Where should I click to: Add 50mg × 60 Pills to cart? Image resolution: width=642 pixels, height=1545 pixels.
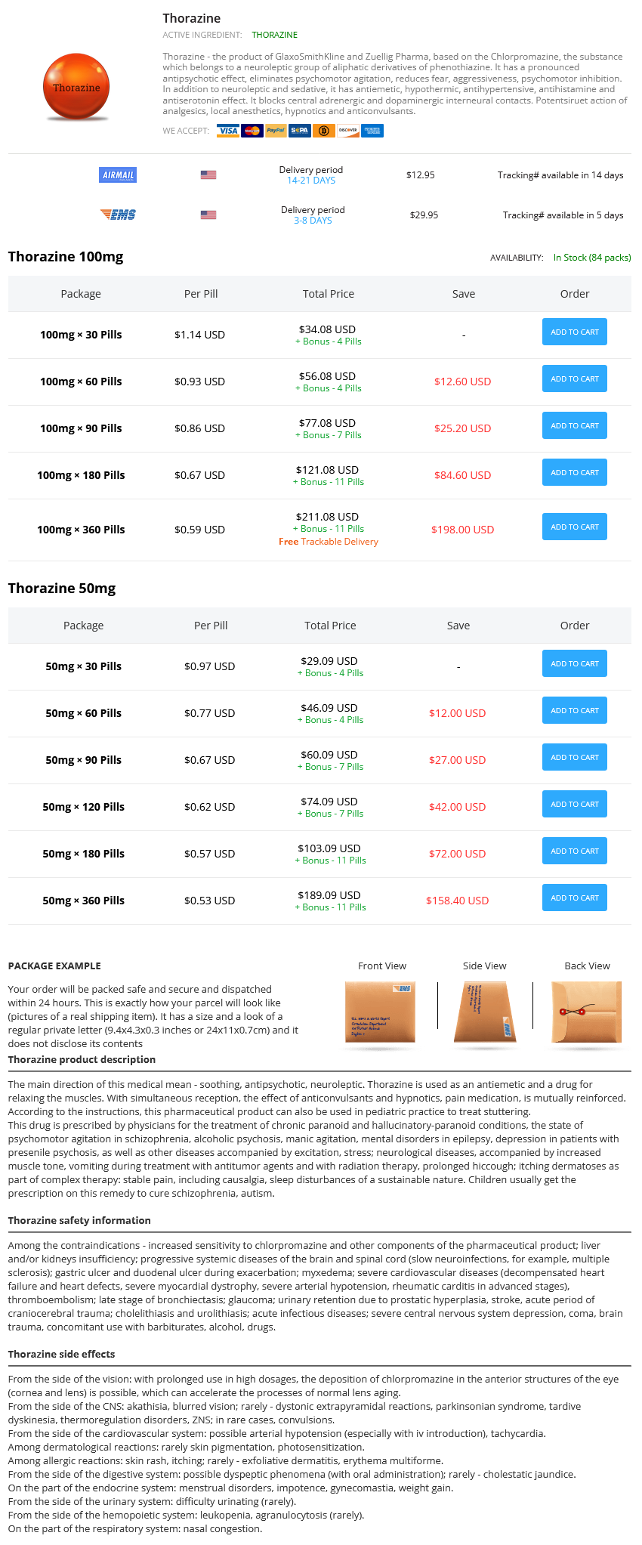click(575, 710)
